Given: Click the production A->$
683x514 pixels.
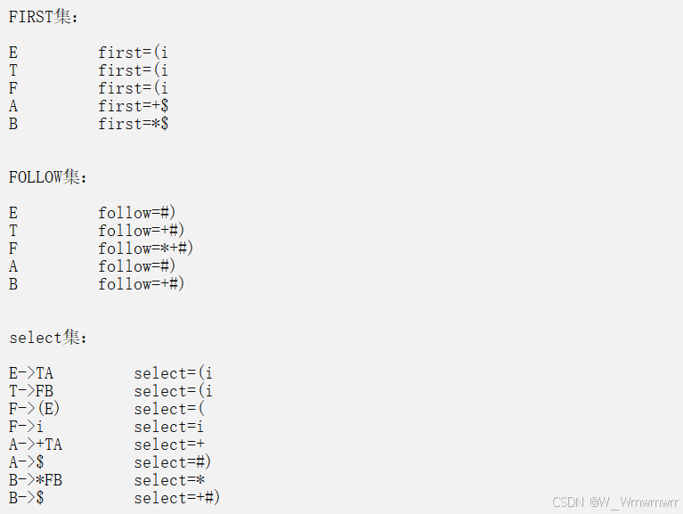Looking at the screenshot, I should 27,462.
